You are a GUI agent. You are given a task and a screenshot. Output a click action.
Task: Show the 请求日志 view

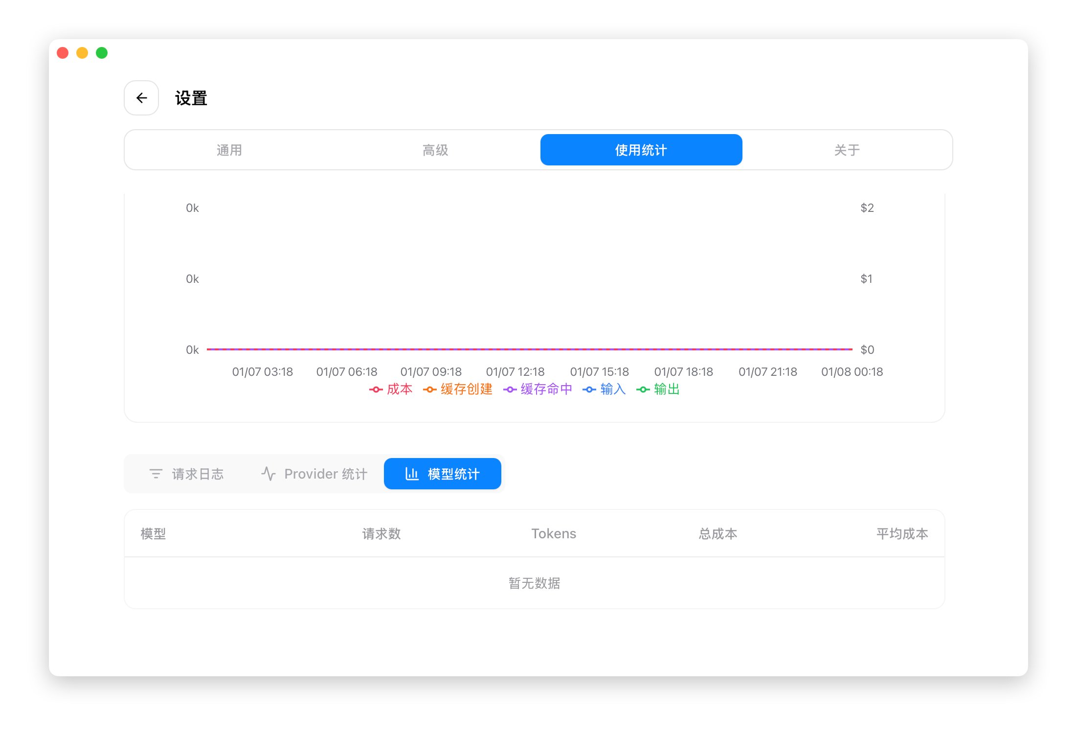(197, 474)
